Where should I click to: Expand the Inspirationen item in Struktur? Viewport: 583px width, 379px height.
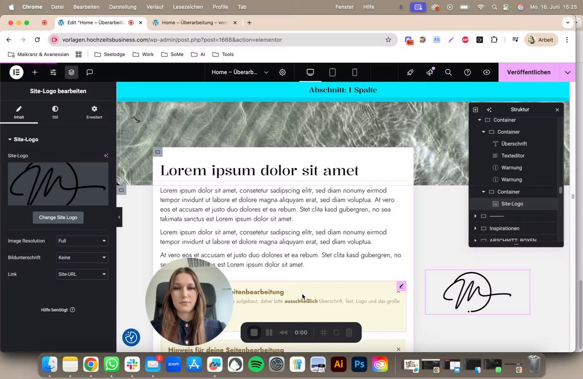click(x=475, y=228)
